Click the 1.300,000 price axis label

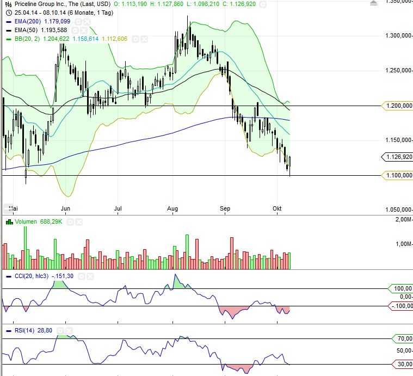[398, 35]
